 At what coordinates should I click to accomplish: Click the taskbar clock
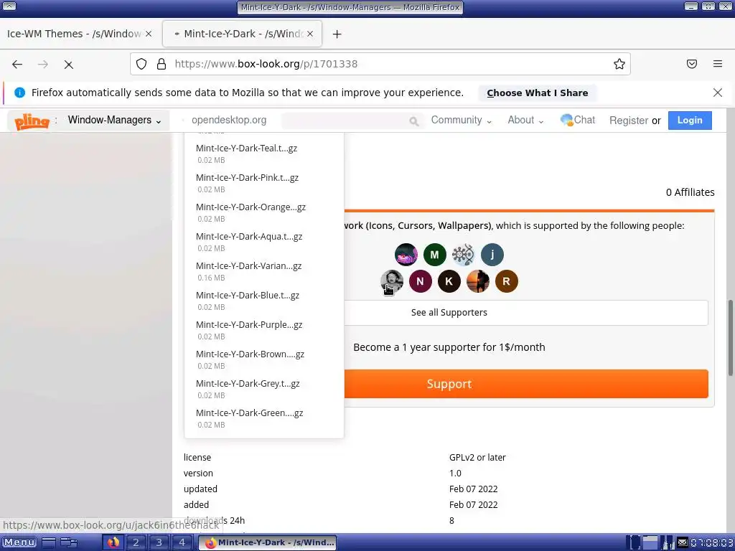(711, 542)
